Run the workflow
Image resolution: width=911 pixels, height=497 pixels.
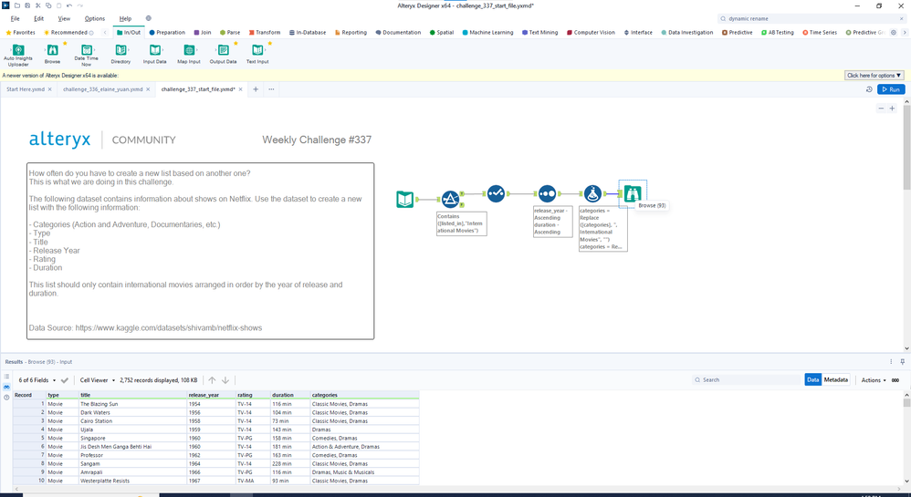(891, 89)
